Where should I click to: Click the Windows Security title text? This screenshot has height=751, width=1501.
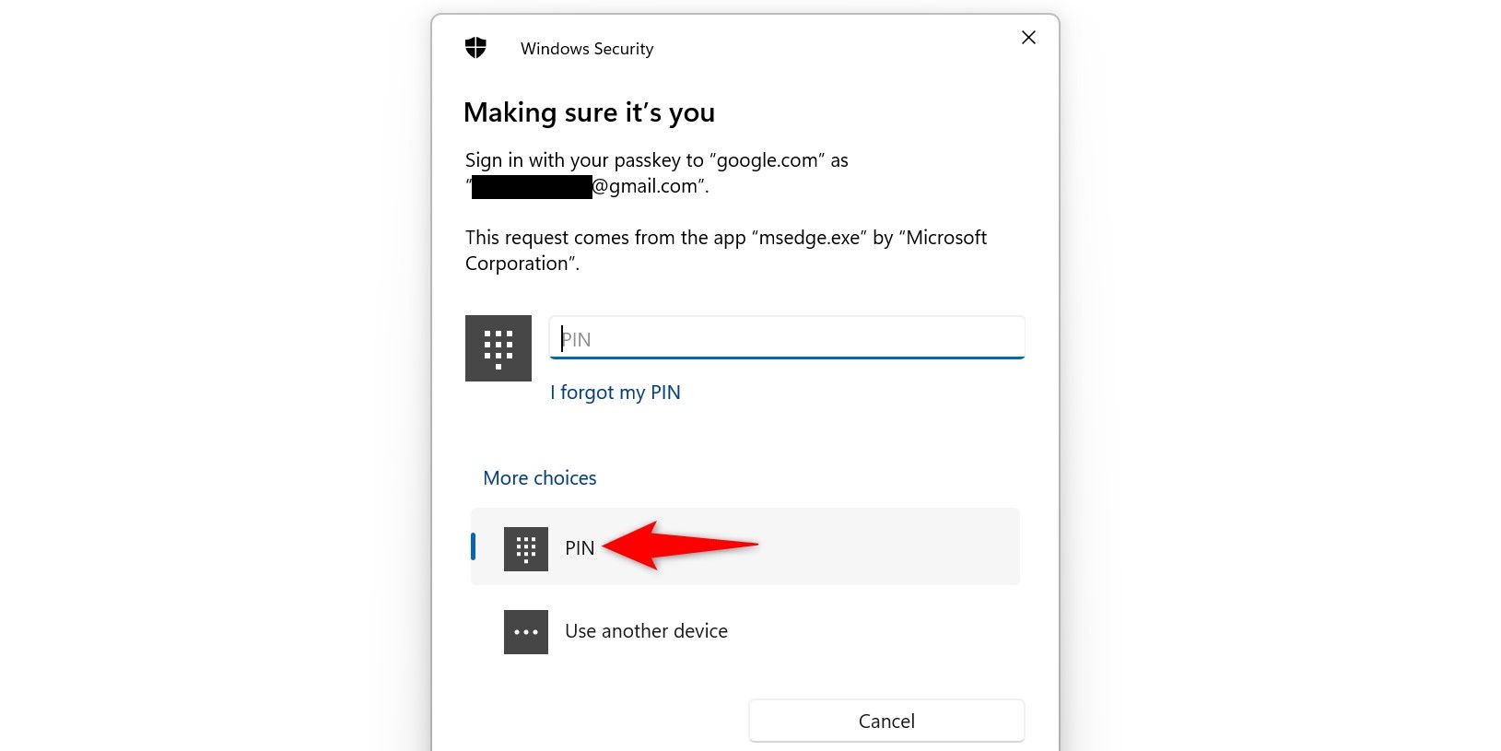pyautogui.click(x=587, y=48)
